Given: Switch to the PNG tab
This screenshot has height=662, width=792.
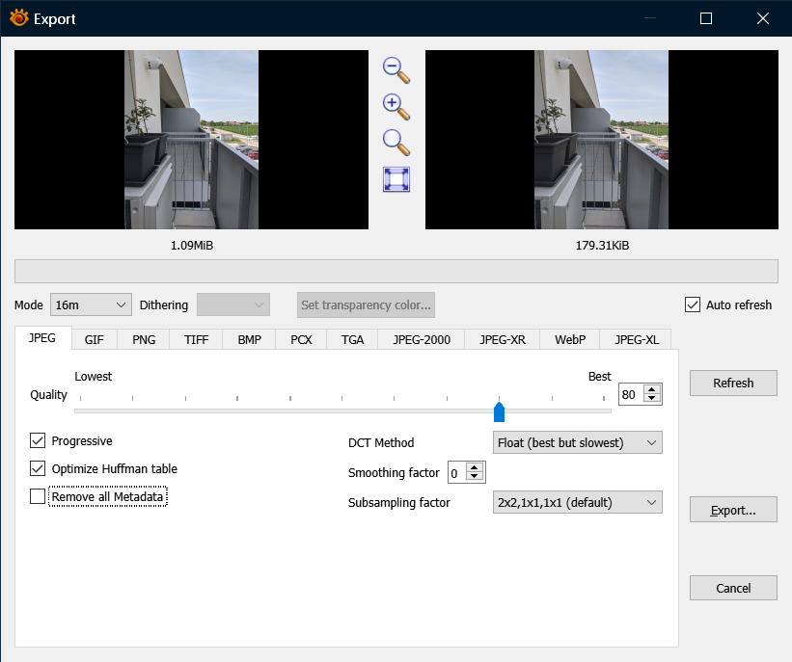Looking at the screenshot, I should click(x=144, y=339).
